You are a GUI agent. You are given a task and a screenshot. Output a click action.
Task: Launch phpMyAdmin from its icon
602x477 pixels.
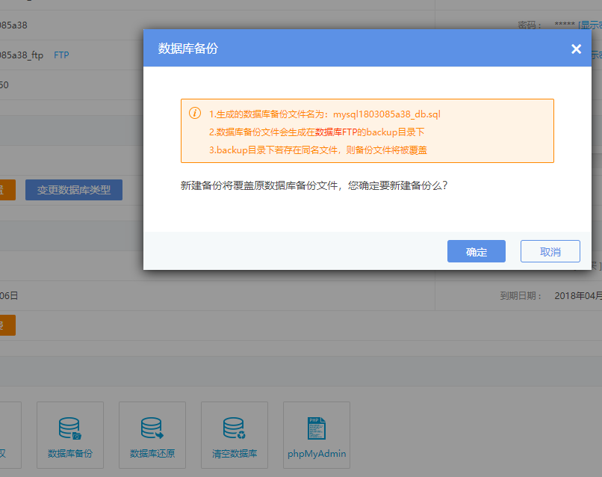coord(317,435)
